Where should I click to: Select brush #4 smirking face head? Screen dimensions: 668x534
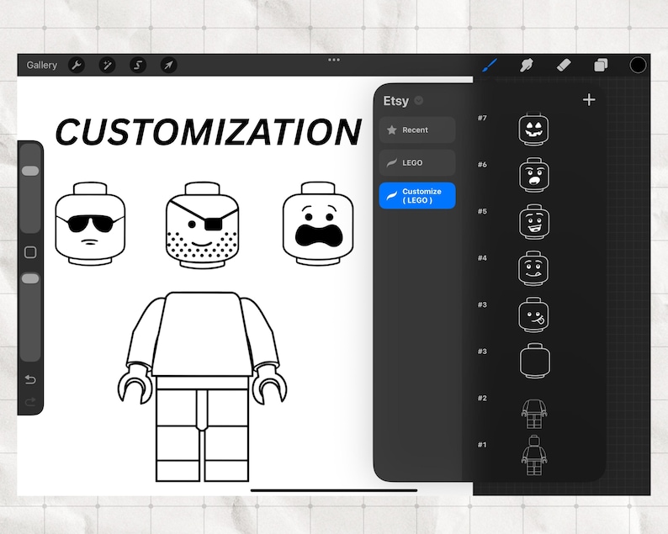coord(533,268)
